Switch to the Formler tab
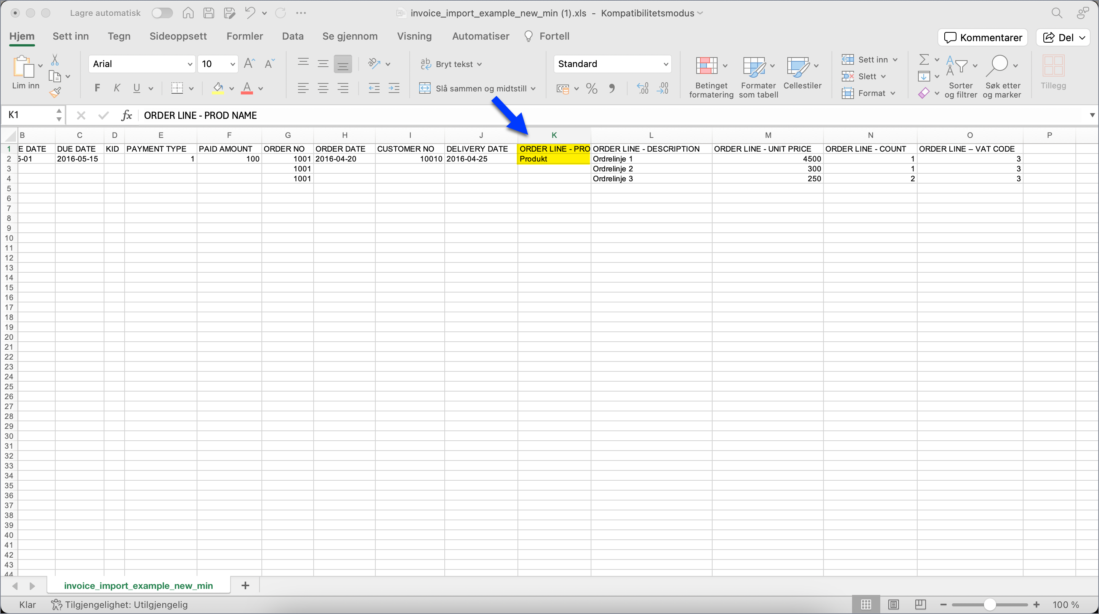This screenshot has width=1099, height=614. click(x=245, y=36)
